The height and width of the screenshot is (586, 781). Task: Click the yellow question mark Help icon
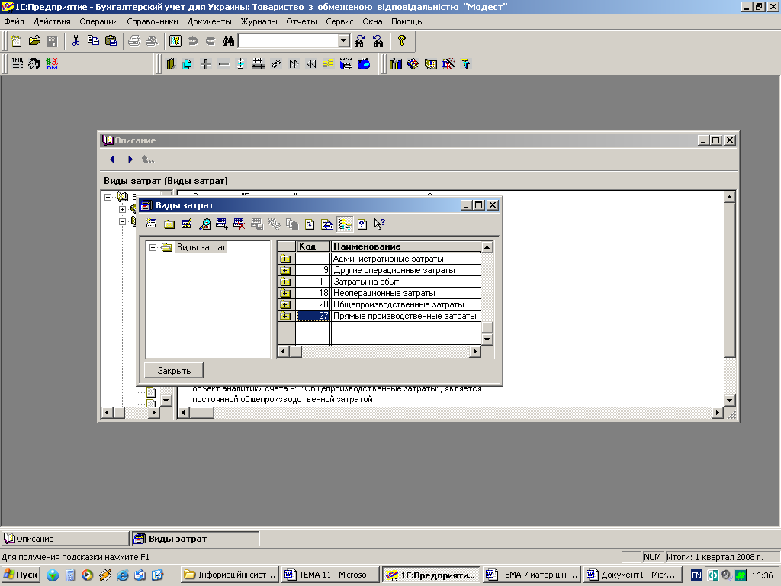(x=401, y=41)
